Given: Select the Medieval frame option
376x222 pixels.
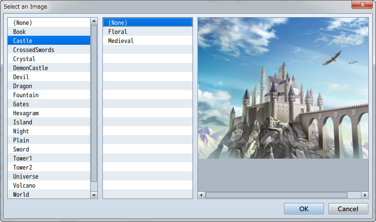Looking at the screenshot, I should click(121, 41).
